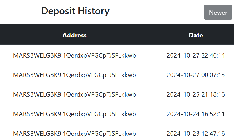234x140 pixels.
Task: Click the 2024-10-24 row's blank left margin
Action: coord(6,114)
